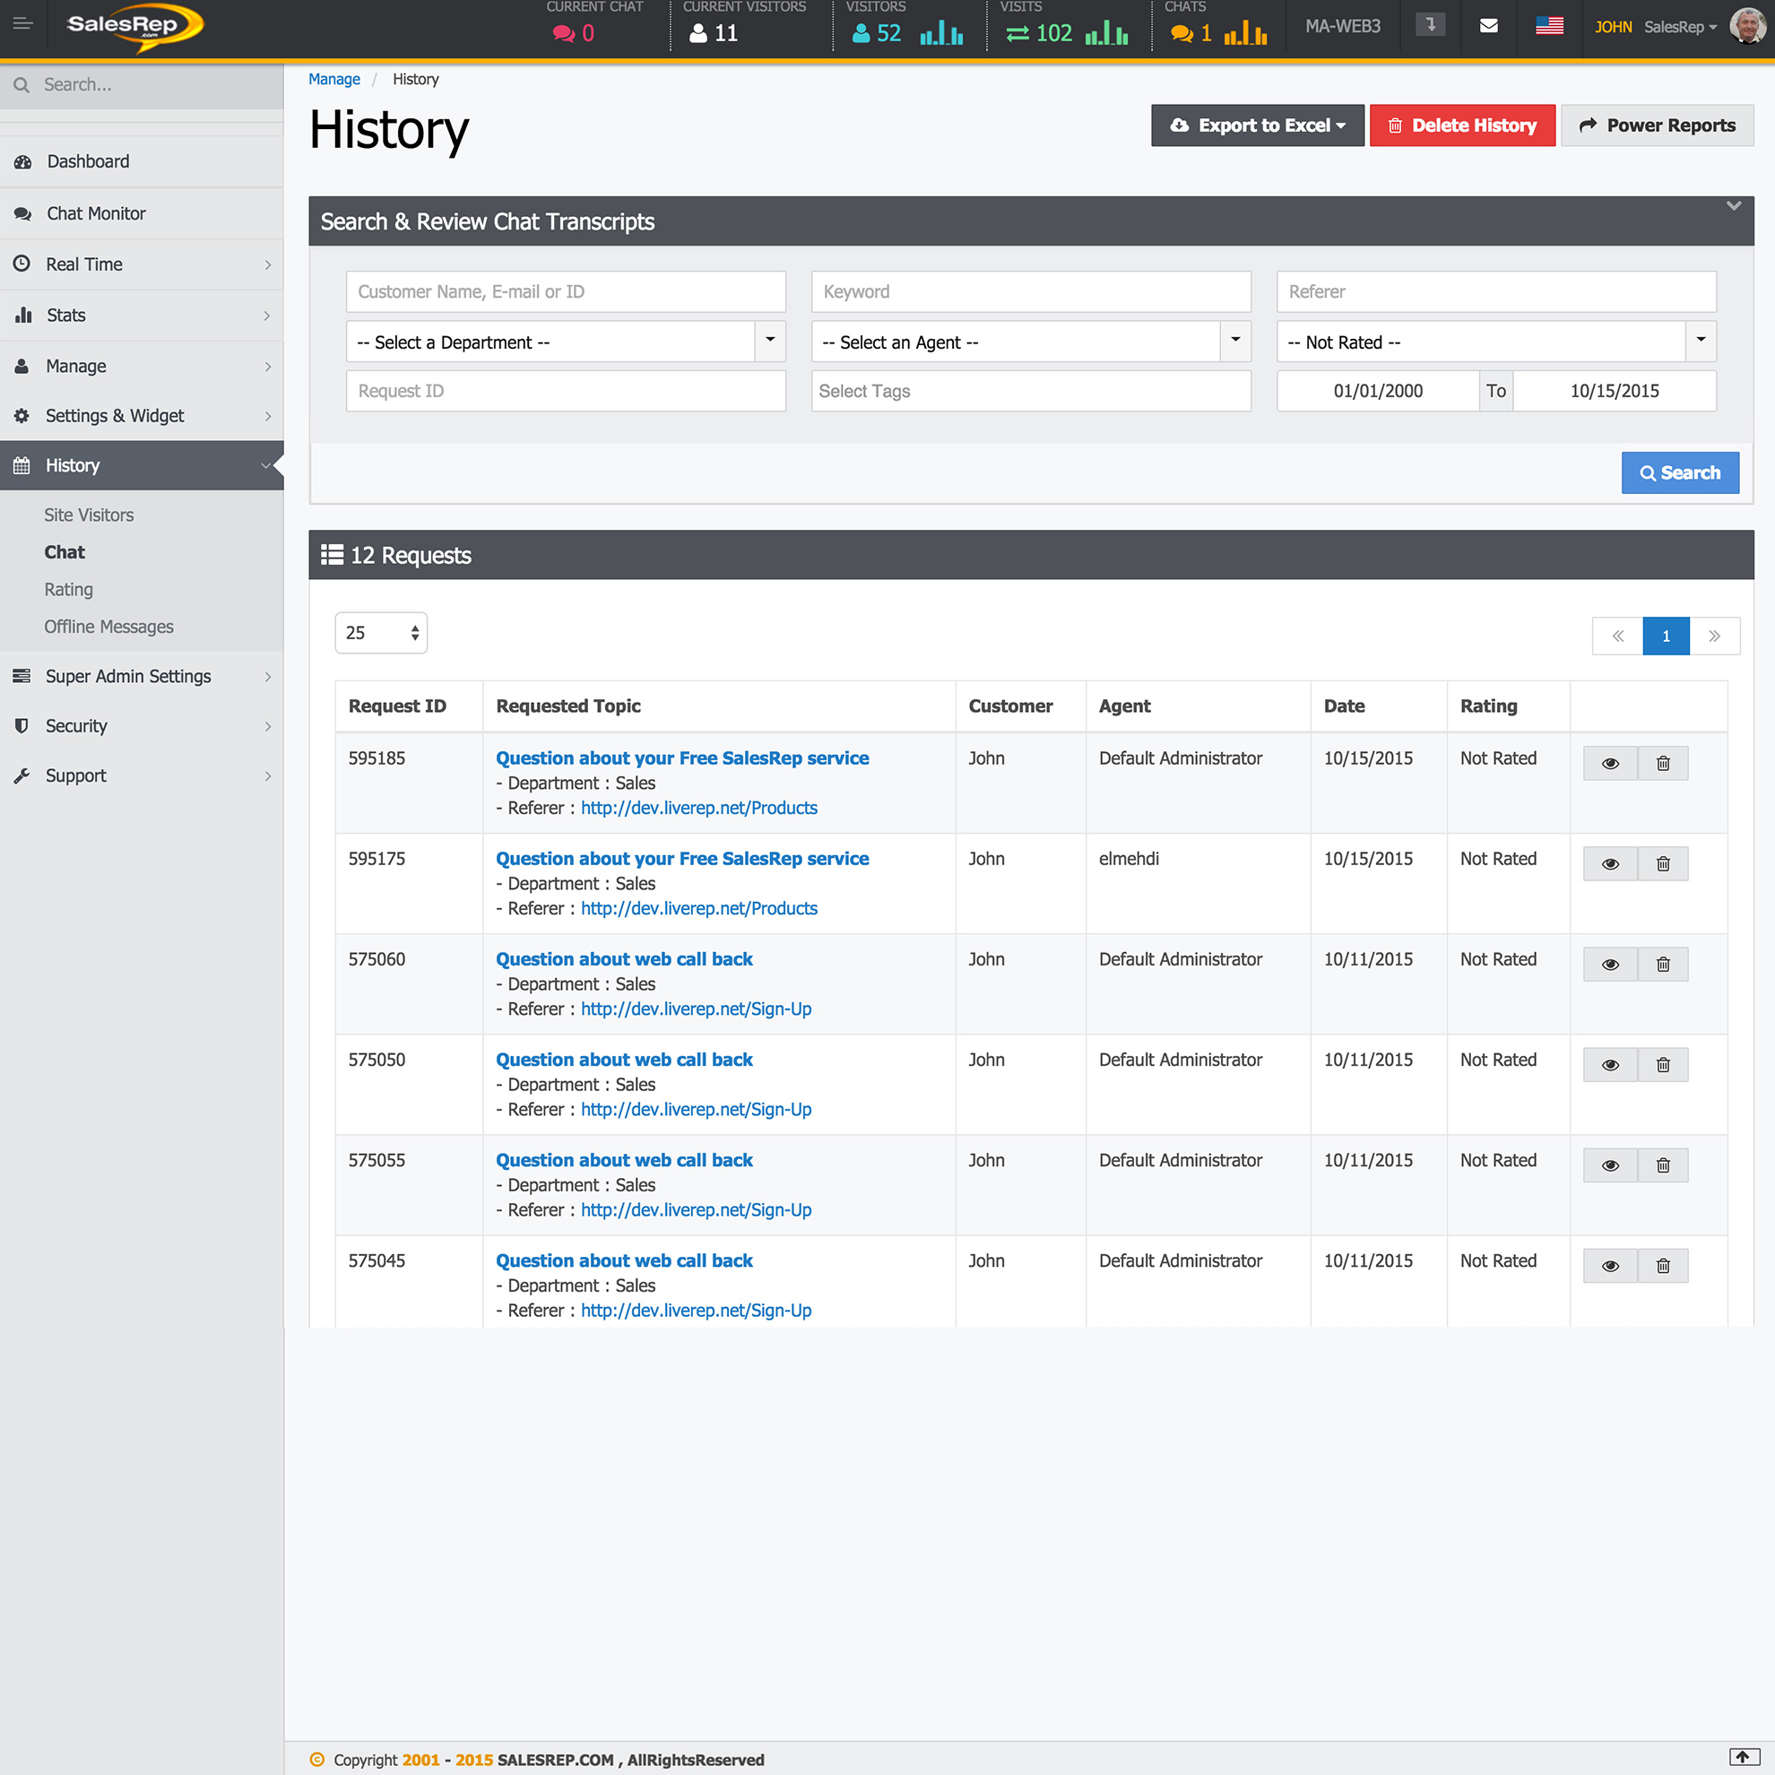Open Chat Monitor from the sidebar
Viewport: 1775px width, 1775px height.
142,214
